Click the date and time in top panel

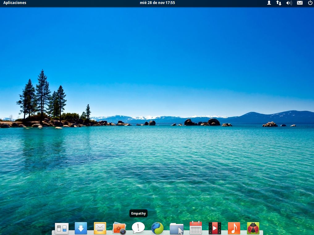point(157,3)
